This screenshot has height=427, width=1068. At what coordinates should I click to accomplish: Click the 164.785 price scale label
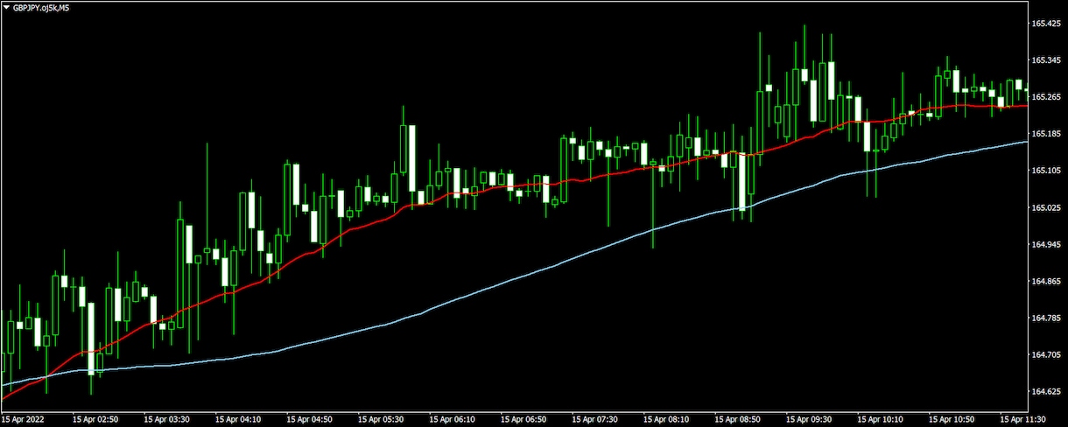[x=1046, y=318]
